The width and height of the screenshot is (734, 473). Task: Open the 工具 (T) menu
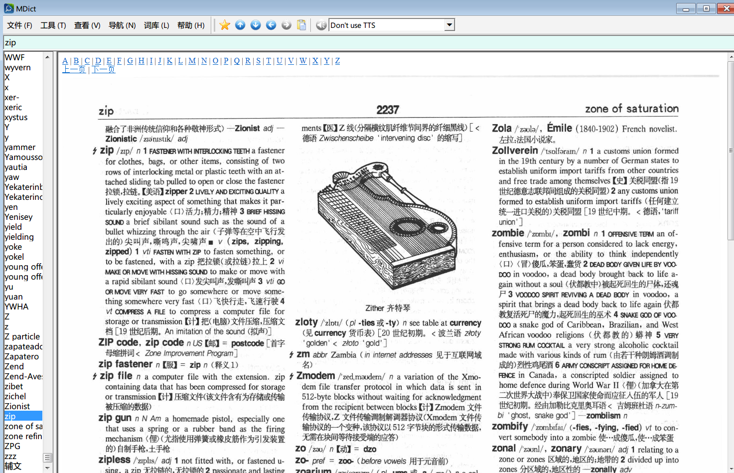coord(53,25)
